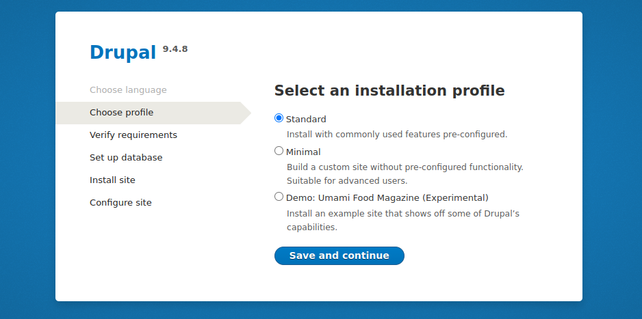Select the Set up database step
Screen dimensions: 642x319
point(126,157)
